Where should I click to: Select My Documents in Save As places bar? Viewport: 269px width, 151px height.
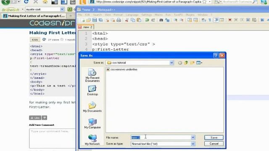point(92,107)
